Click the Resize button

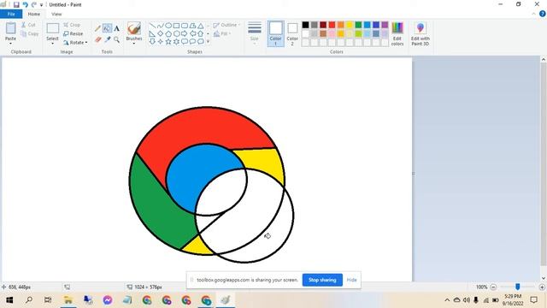[x=74, y=34]
